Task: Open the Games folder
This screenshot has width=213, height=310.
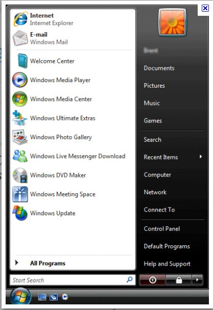Action: point(153,121)
